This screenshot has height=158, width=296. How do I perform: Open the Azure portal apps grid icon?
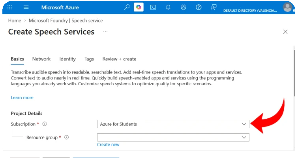(x=9, y=7)
